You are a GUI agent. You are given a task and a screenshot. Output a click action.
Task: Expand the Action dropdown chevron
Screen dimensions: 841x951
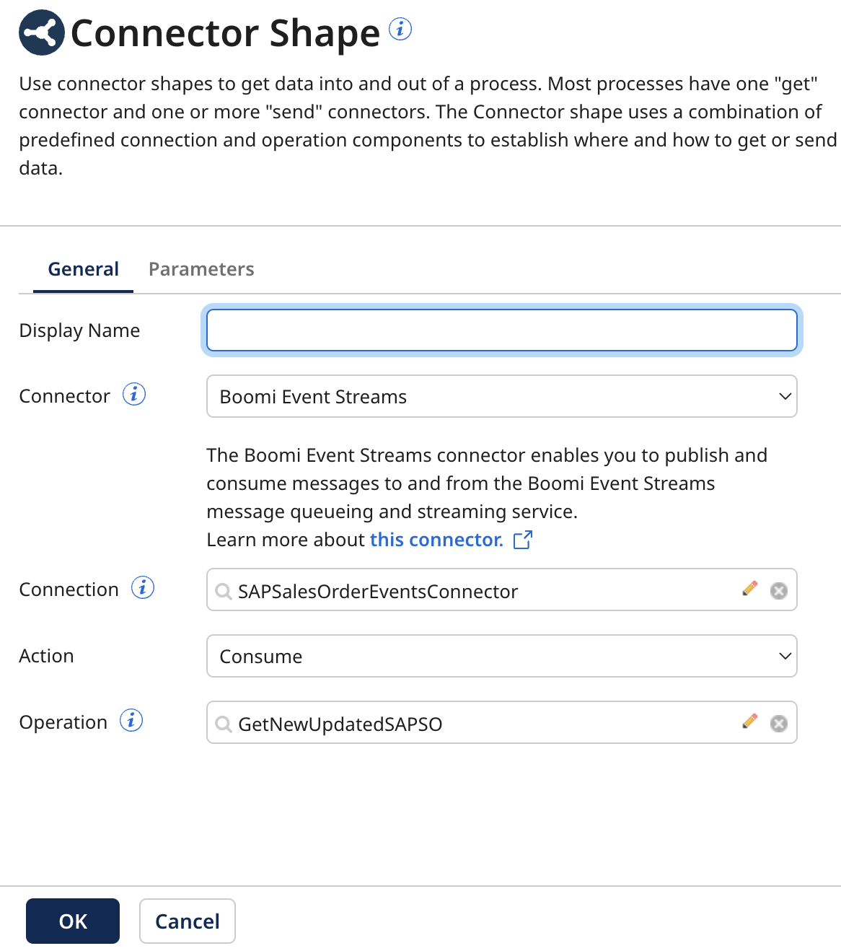pos(784,656)
